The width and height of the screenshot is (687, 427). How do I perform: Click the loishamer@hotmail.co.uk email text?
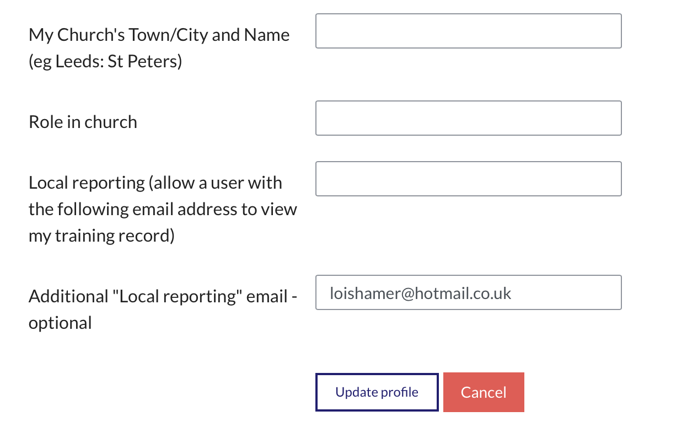421,293
